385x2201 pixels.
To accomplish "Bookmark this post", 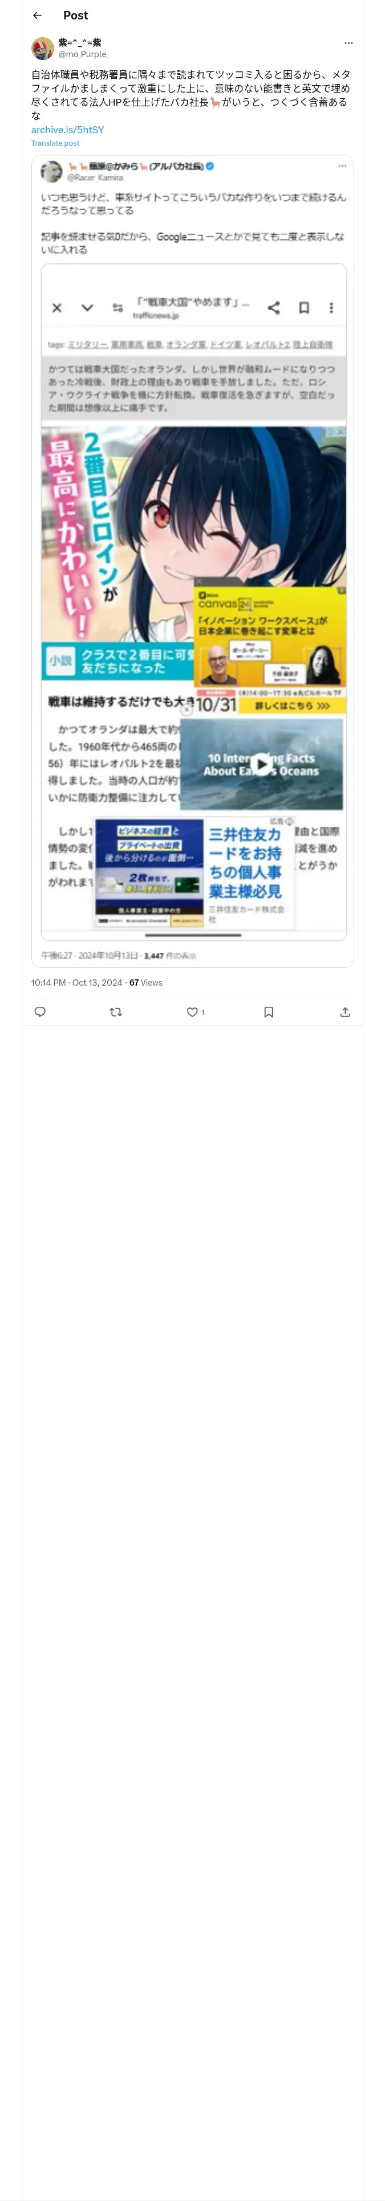I will pos(269,1011).
